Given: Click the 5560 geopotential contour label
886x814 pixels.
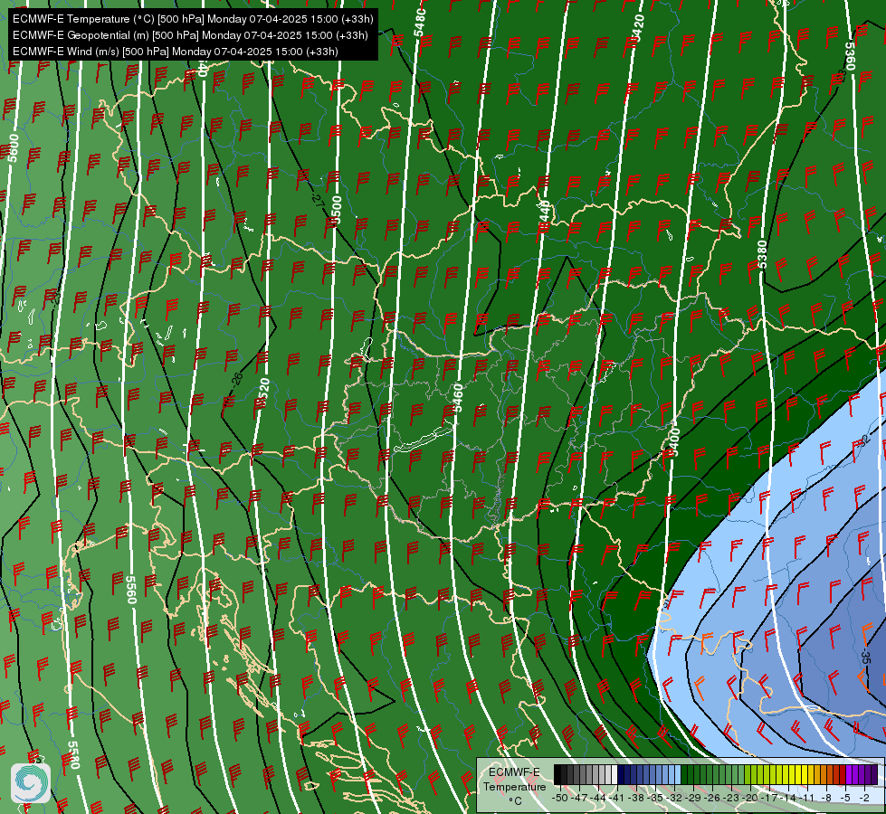Looking at the screenshot, I should 131,590.
